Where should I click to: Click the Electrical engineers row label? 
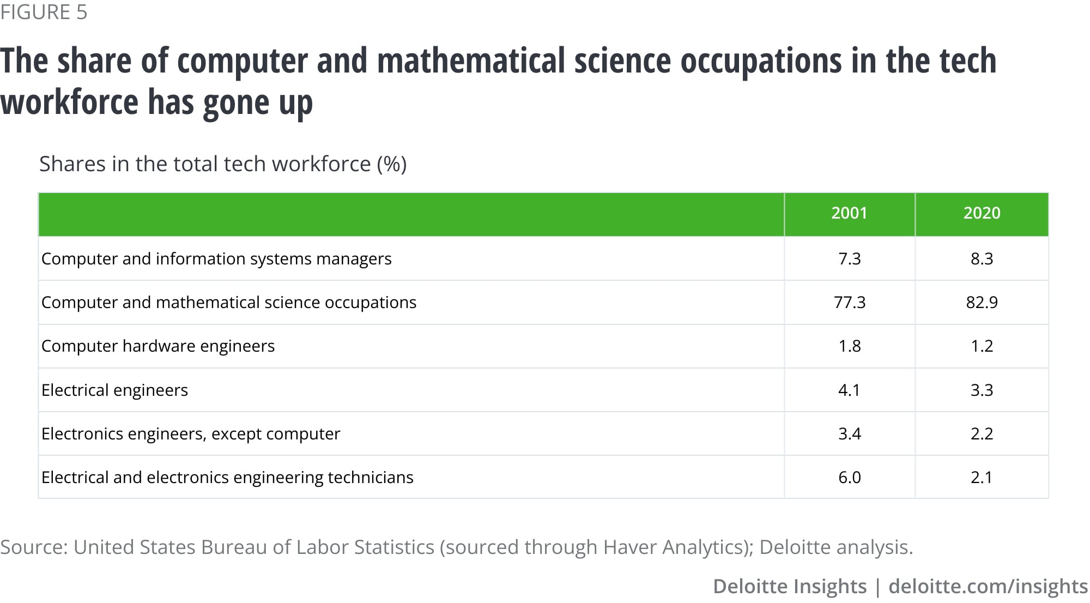tap(114, 390)
